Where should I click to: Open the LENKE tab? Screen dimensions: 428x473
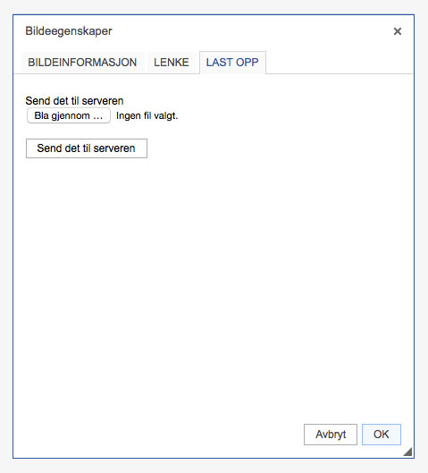[172, 63]
